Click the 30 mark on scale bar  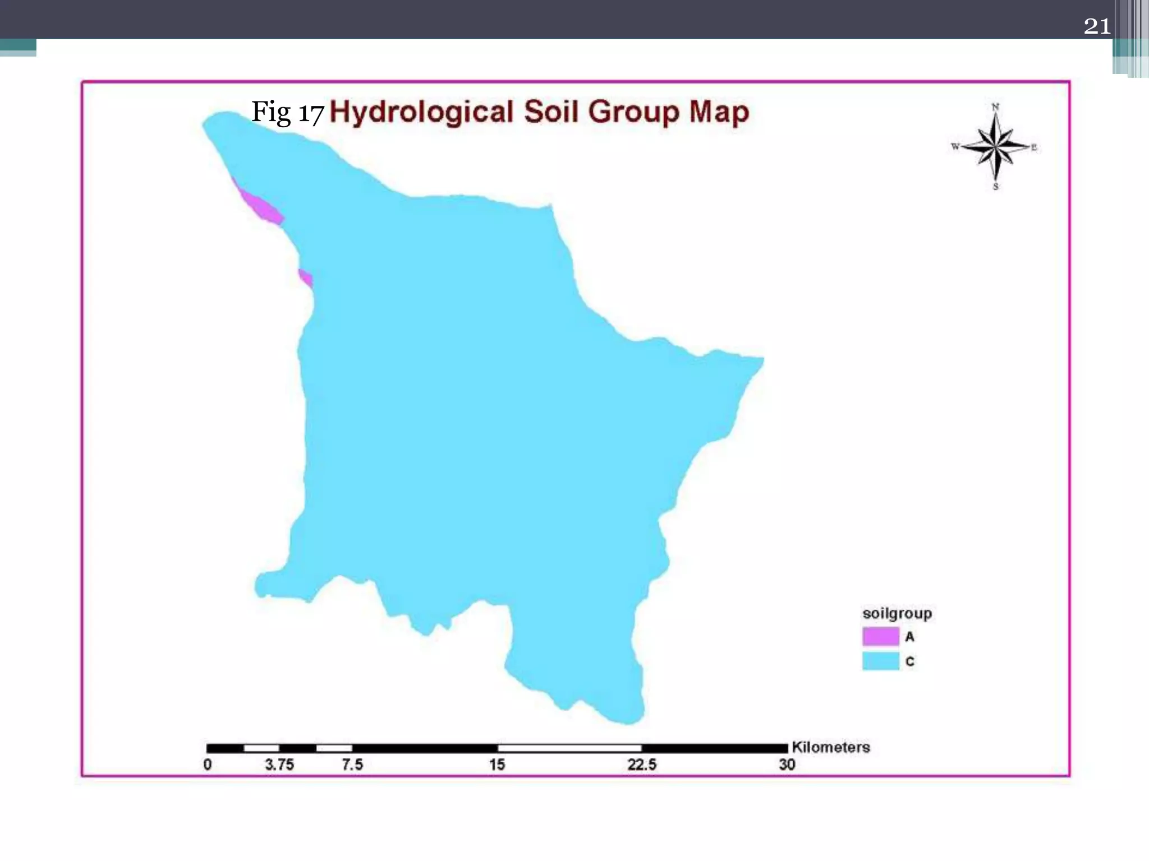(x=787, y=765)
